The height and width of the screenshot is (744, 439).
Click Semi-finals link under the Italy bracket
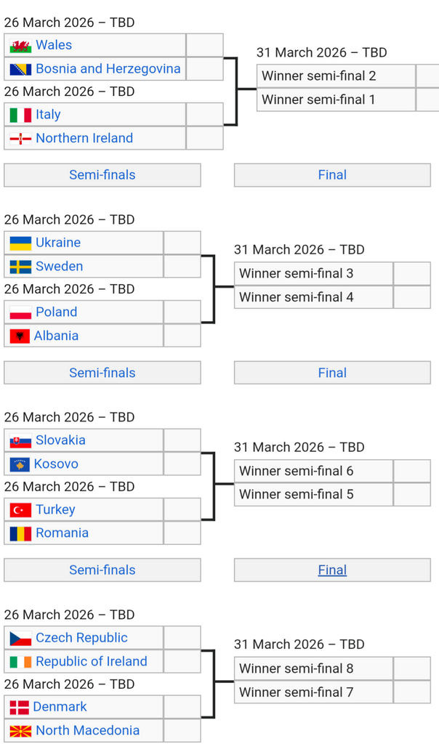tap(102, 175)
